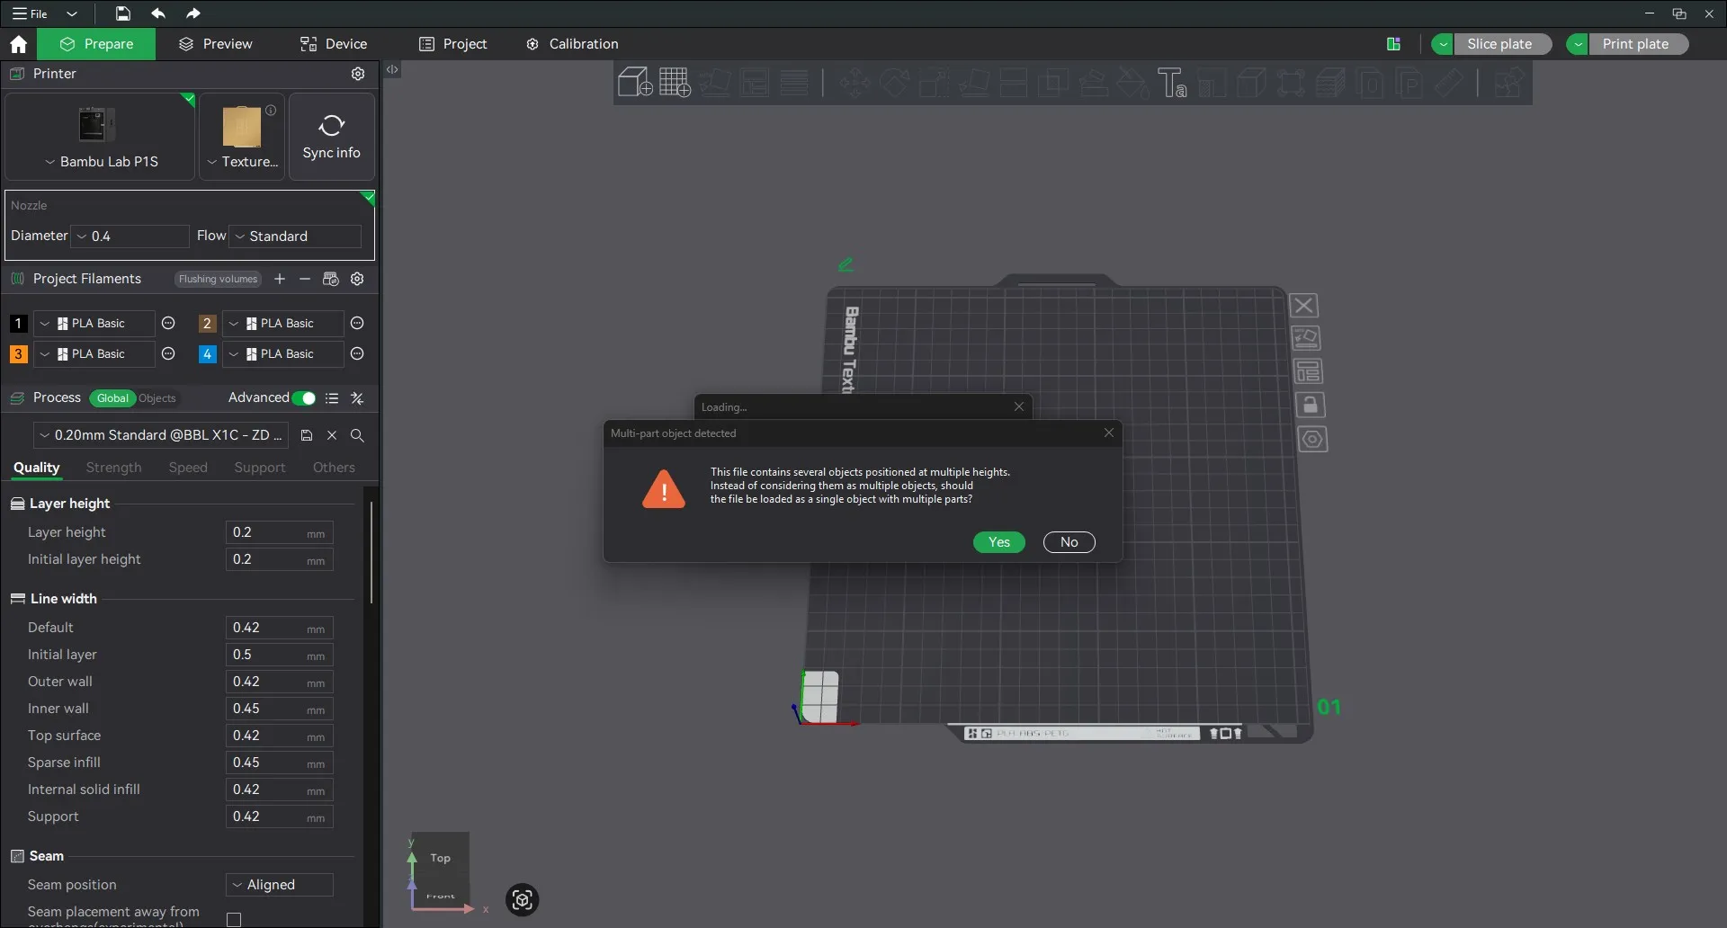Auto-orient objects on plate 01
The width and height of the screenshot is (1727, 928).
coord(1306,338)
